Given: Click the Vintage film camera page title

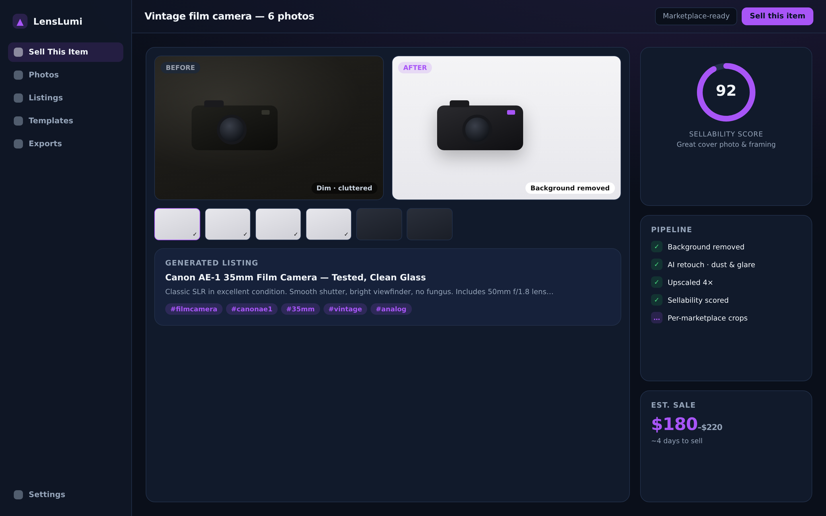Looking at the screenshot, I should coord(229,16).
